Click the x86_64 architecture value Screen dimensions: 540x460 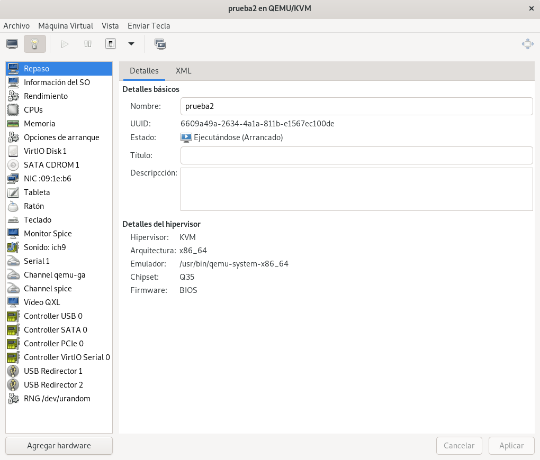193,251
